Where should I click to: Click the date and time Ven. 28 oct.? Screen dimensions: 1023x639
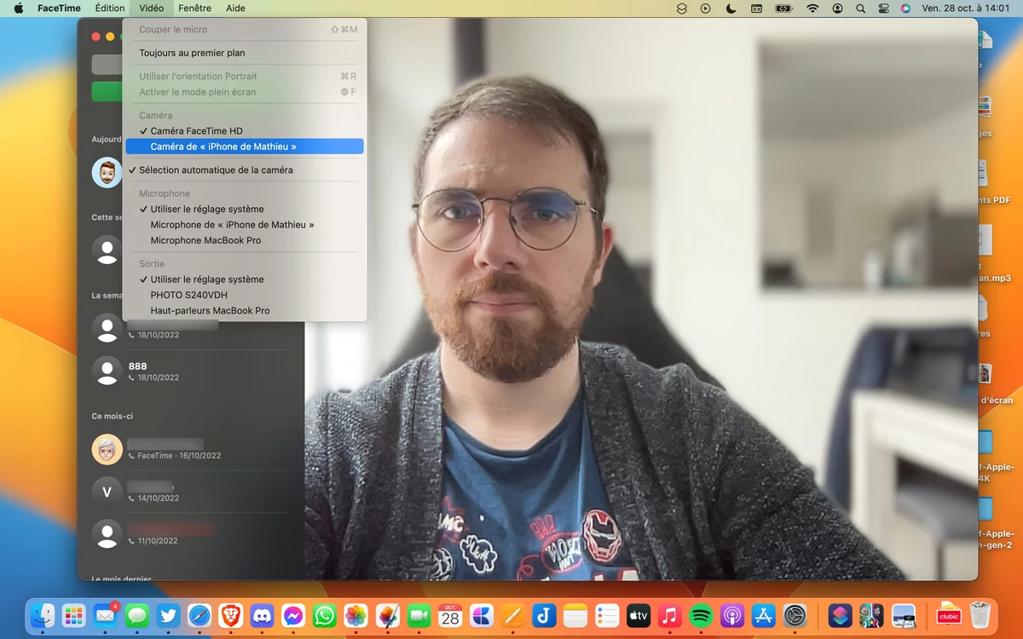[965, 8]
